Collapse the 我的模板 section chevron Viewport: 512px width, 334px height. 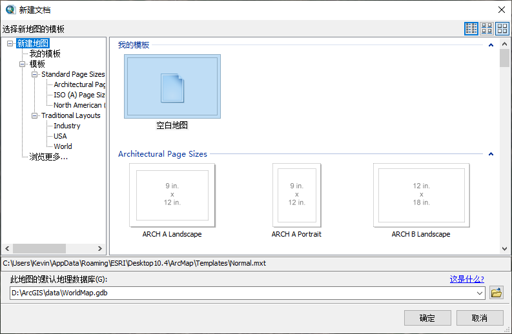(491, 45)
